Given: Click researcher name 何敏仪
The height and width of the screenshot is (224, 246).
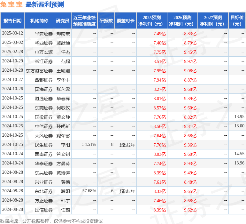Looking at the screenshot, I should [63, 108].
